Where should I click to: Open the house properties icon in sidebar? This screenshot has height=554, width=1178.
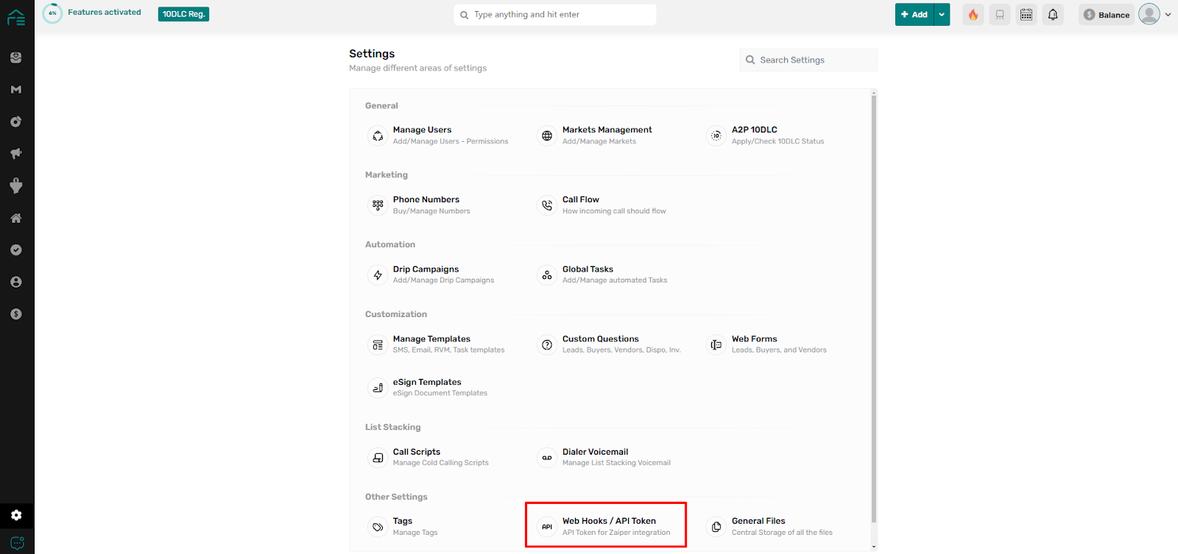[16, 218]
